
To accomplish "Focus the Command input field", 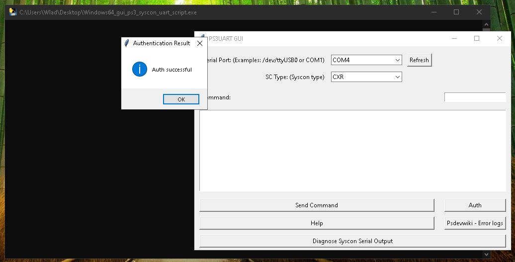I will click(475, 97).
